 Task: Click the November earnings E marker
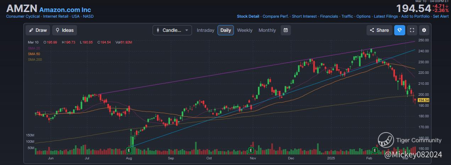pos(251,150)
